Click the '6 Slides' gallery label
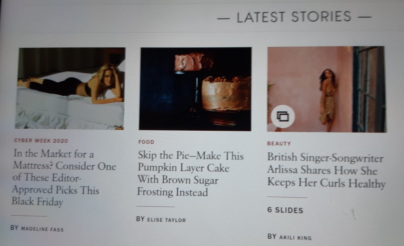The width and height of the screenshot is (404, 246). 285,210
